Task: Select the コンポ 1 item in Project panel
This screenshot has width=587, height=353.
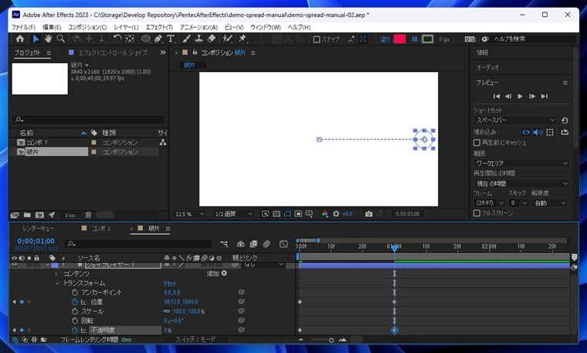Action: [36, 142]
